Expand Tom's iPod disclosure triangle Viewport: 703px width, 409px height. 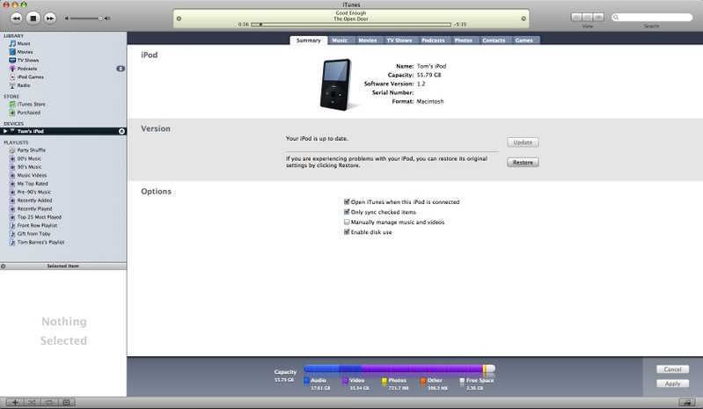pos(5,131)
